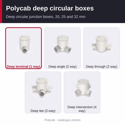Click the Deep terminal box product image
Viewport: 125px width, 125px height.
24,44
